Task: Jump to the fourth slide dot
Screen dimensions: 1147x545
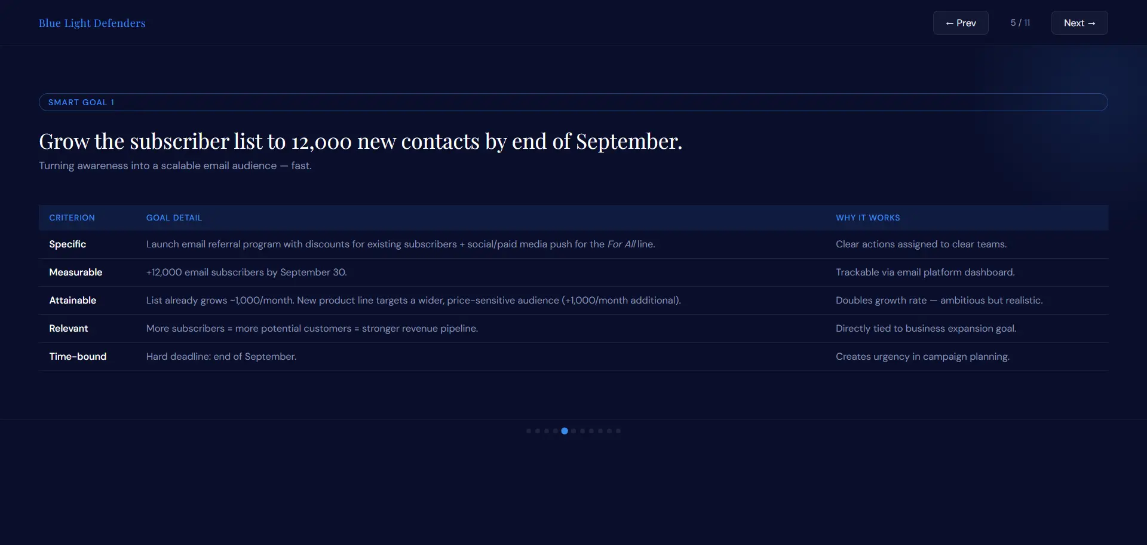Action: 556,431
